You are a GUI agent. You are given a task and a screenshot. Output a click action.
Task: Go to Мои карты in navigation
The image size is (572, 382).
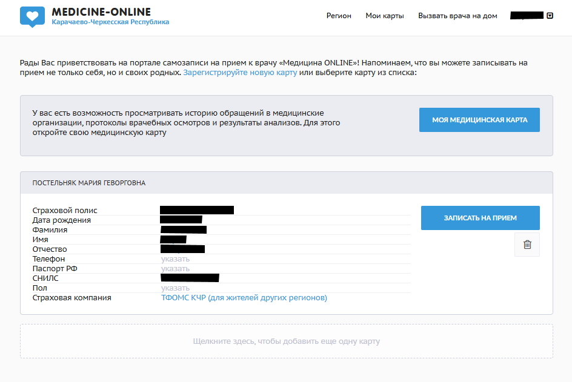click(x=385, y=16)
